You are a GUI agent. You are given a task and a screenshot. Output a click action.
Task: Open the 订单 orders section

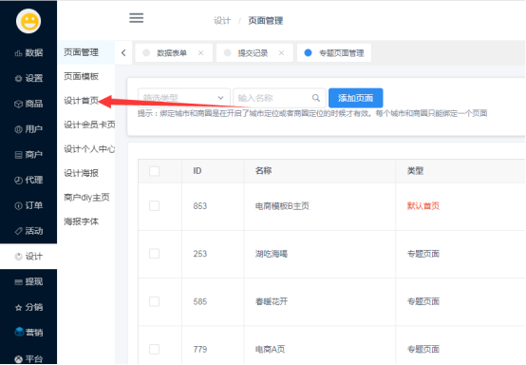pyautogui.click(x=28, y=205)
